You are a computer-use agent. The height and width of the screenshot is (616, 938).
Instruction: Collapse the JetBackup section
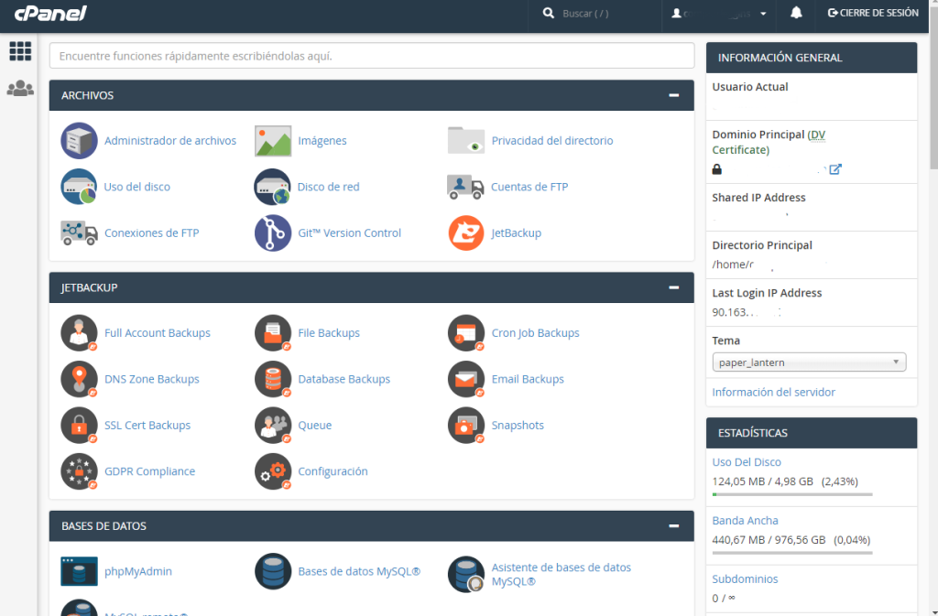pos(674,287)
